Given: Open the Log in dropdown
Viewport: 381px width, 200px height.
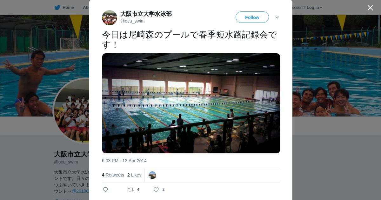Looking at the screenshot, I should coord(314,8).
